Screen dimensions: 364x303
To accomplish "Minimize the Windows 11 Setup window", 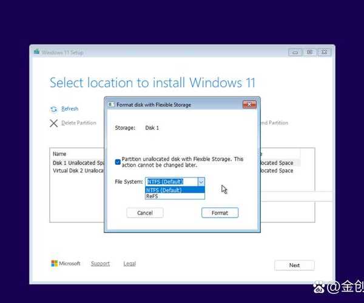I will pyautogui.click(x=295, y=52).
